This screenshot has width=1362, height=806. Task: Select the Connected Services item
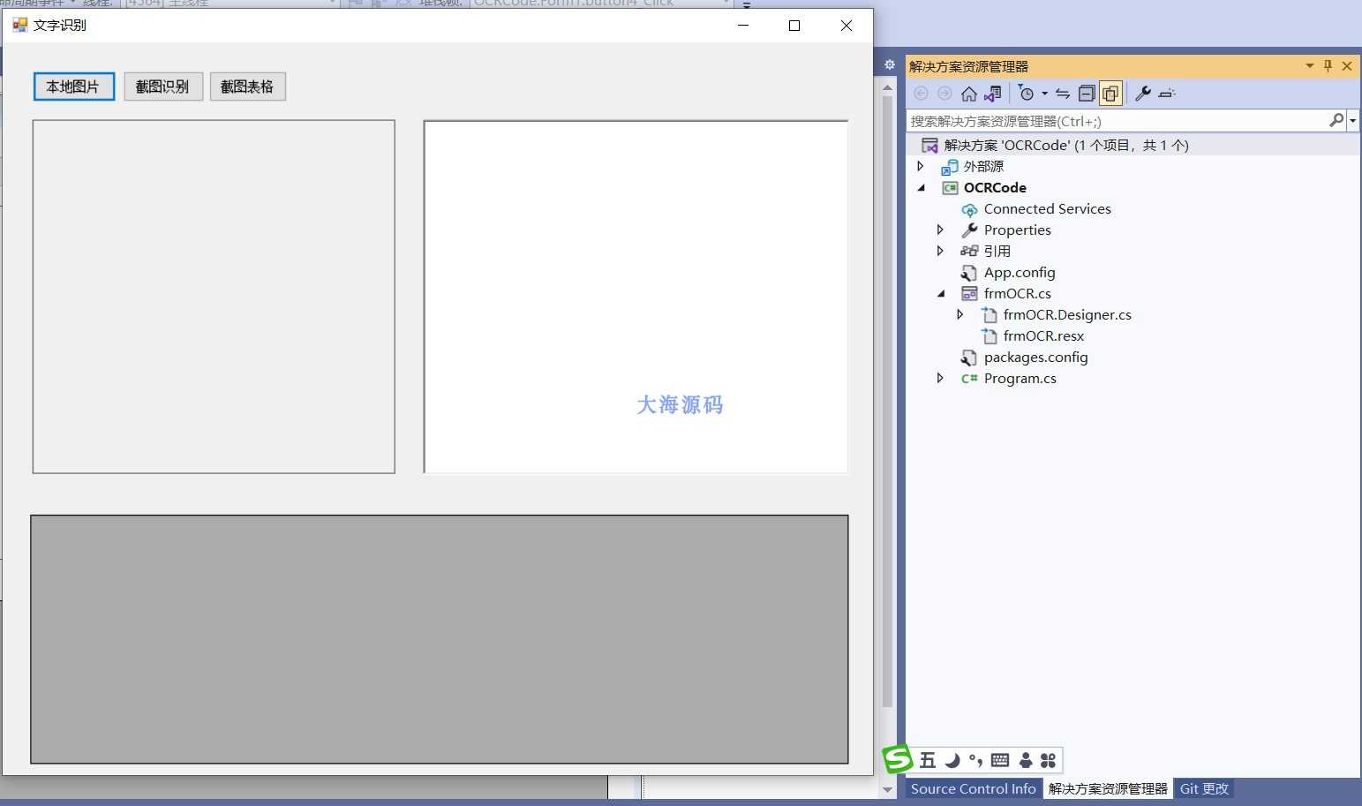[x=1047, y=208]
